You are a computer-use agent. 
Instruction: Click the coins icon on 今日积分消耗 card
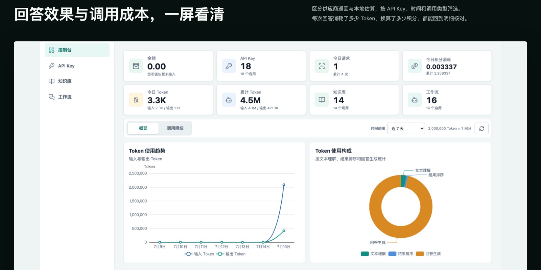coord(415,66)
